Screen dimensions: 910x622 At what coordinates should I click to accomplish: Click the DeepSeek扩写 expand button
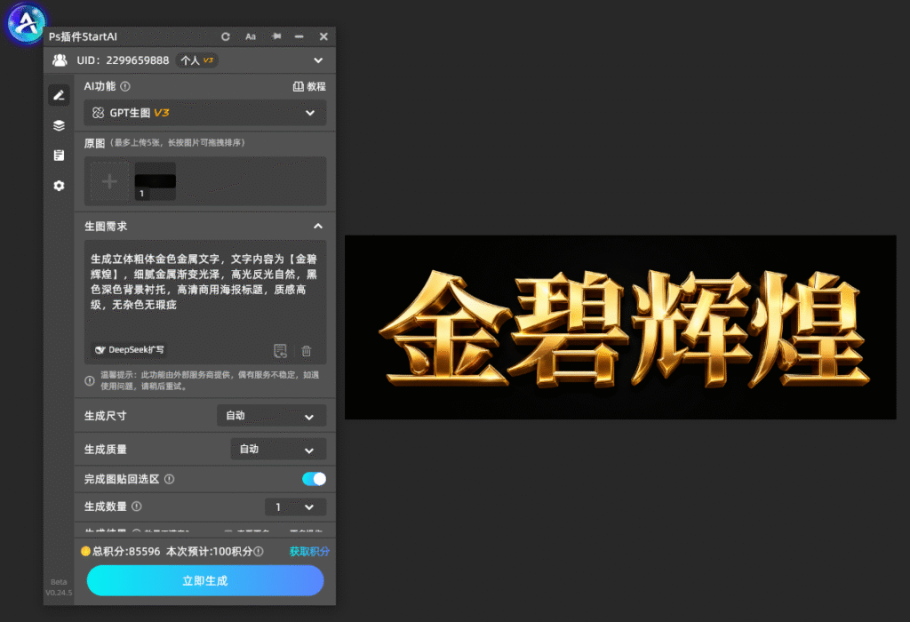click(130, 350)
